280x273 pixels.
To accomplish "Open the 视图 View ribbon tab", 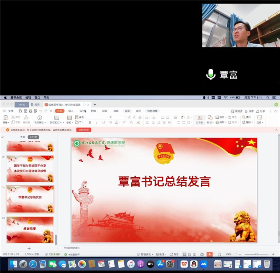I will point(138,111).
